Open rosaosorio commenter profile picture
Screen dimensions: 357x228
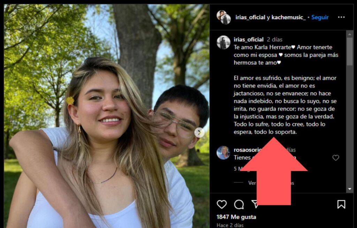pyautogui.click(x=223, y=152)
